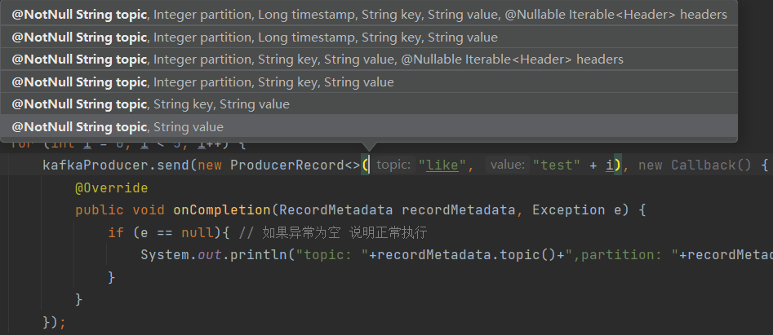The width and height of the screenshot is (773, 335).
Task: Click the @Override annotation
Action: tap(111, 188)
